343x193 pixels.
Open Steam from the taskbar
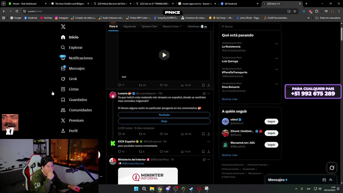[191, 189]
